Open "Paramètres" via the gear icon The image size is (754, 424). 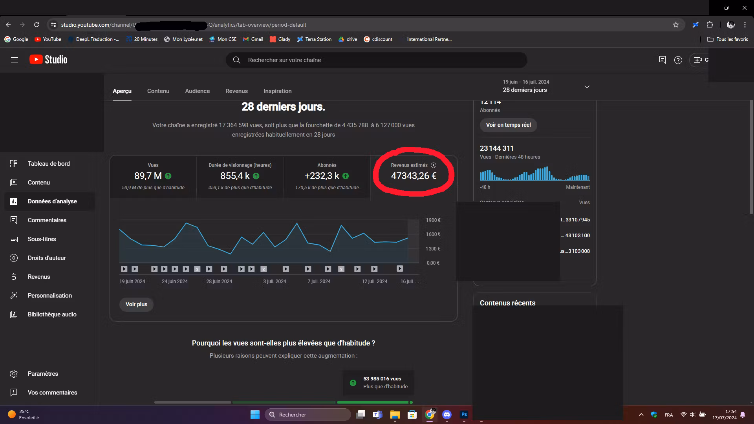point(42,373)
